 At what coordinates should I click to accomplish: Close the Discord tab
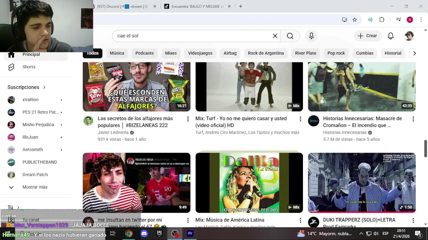[x=154, y=6]
